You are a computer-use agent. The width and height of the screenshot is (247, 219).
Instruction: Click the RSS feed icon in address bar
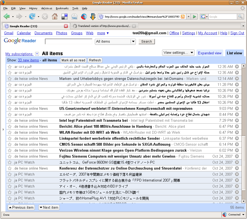click(183, 17)
